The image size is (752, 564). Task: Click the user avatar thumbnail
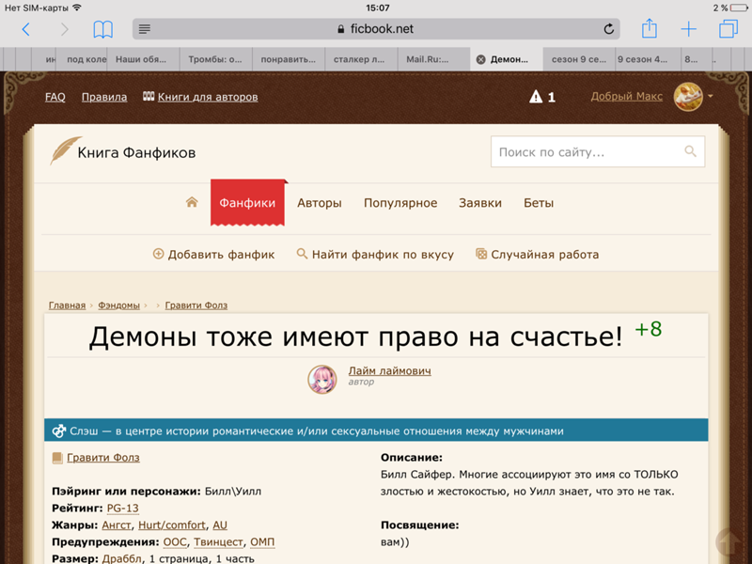[x=688, y=97]
